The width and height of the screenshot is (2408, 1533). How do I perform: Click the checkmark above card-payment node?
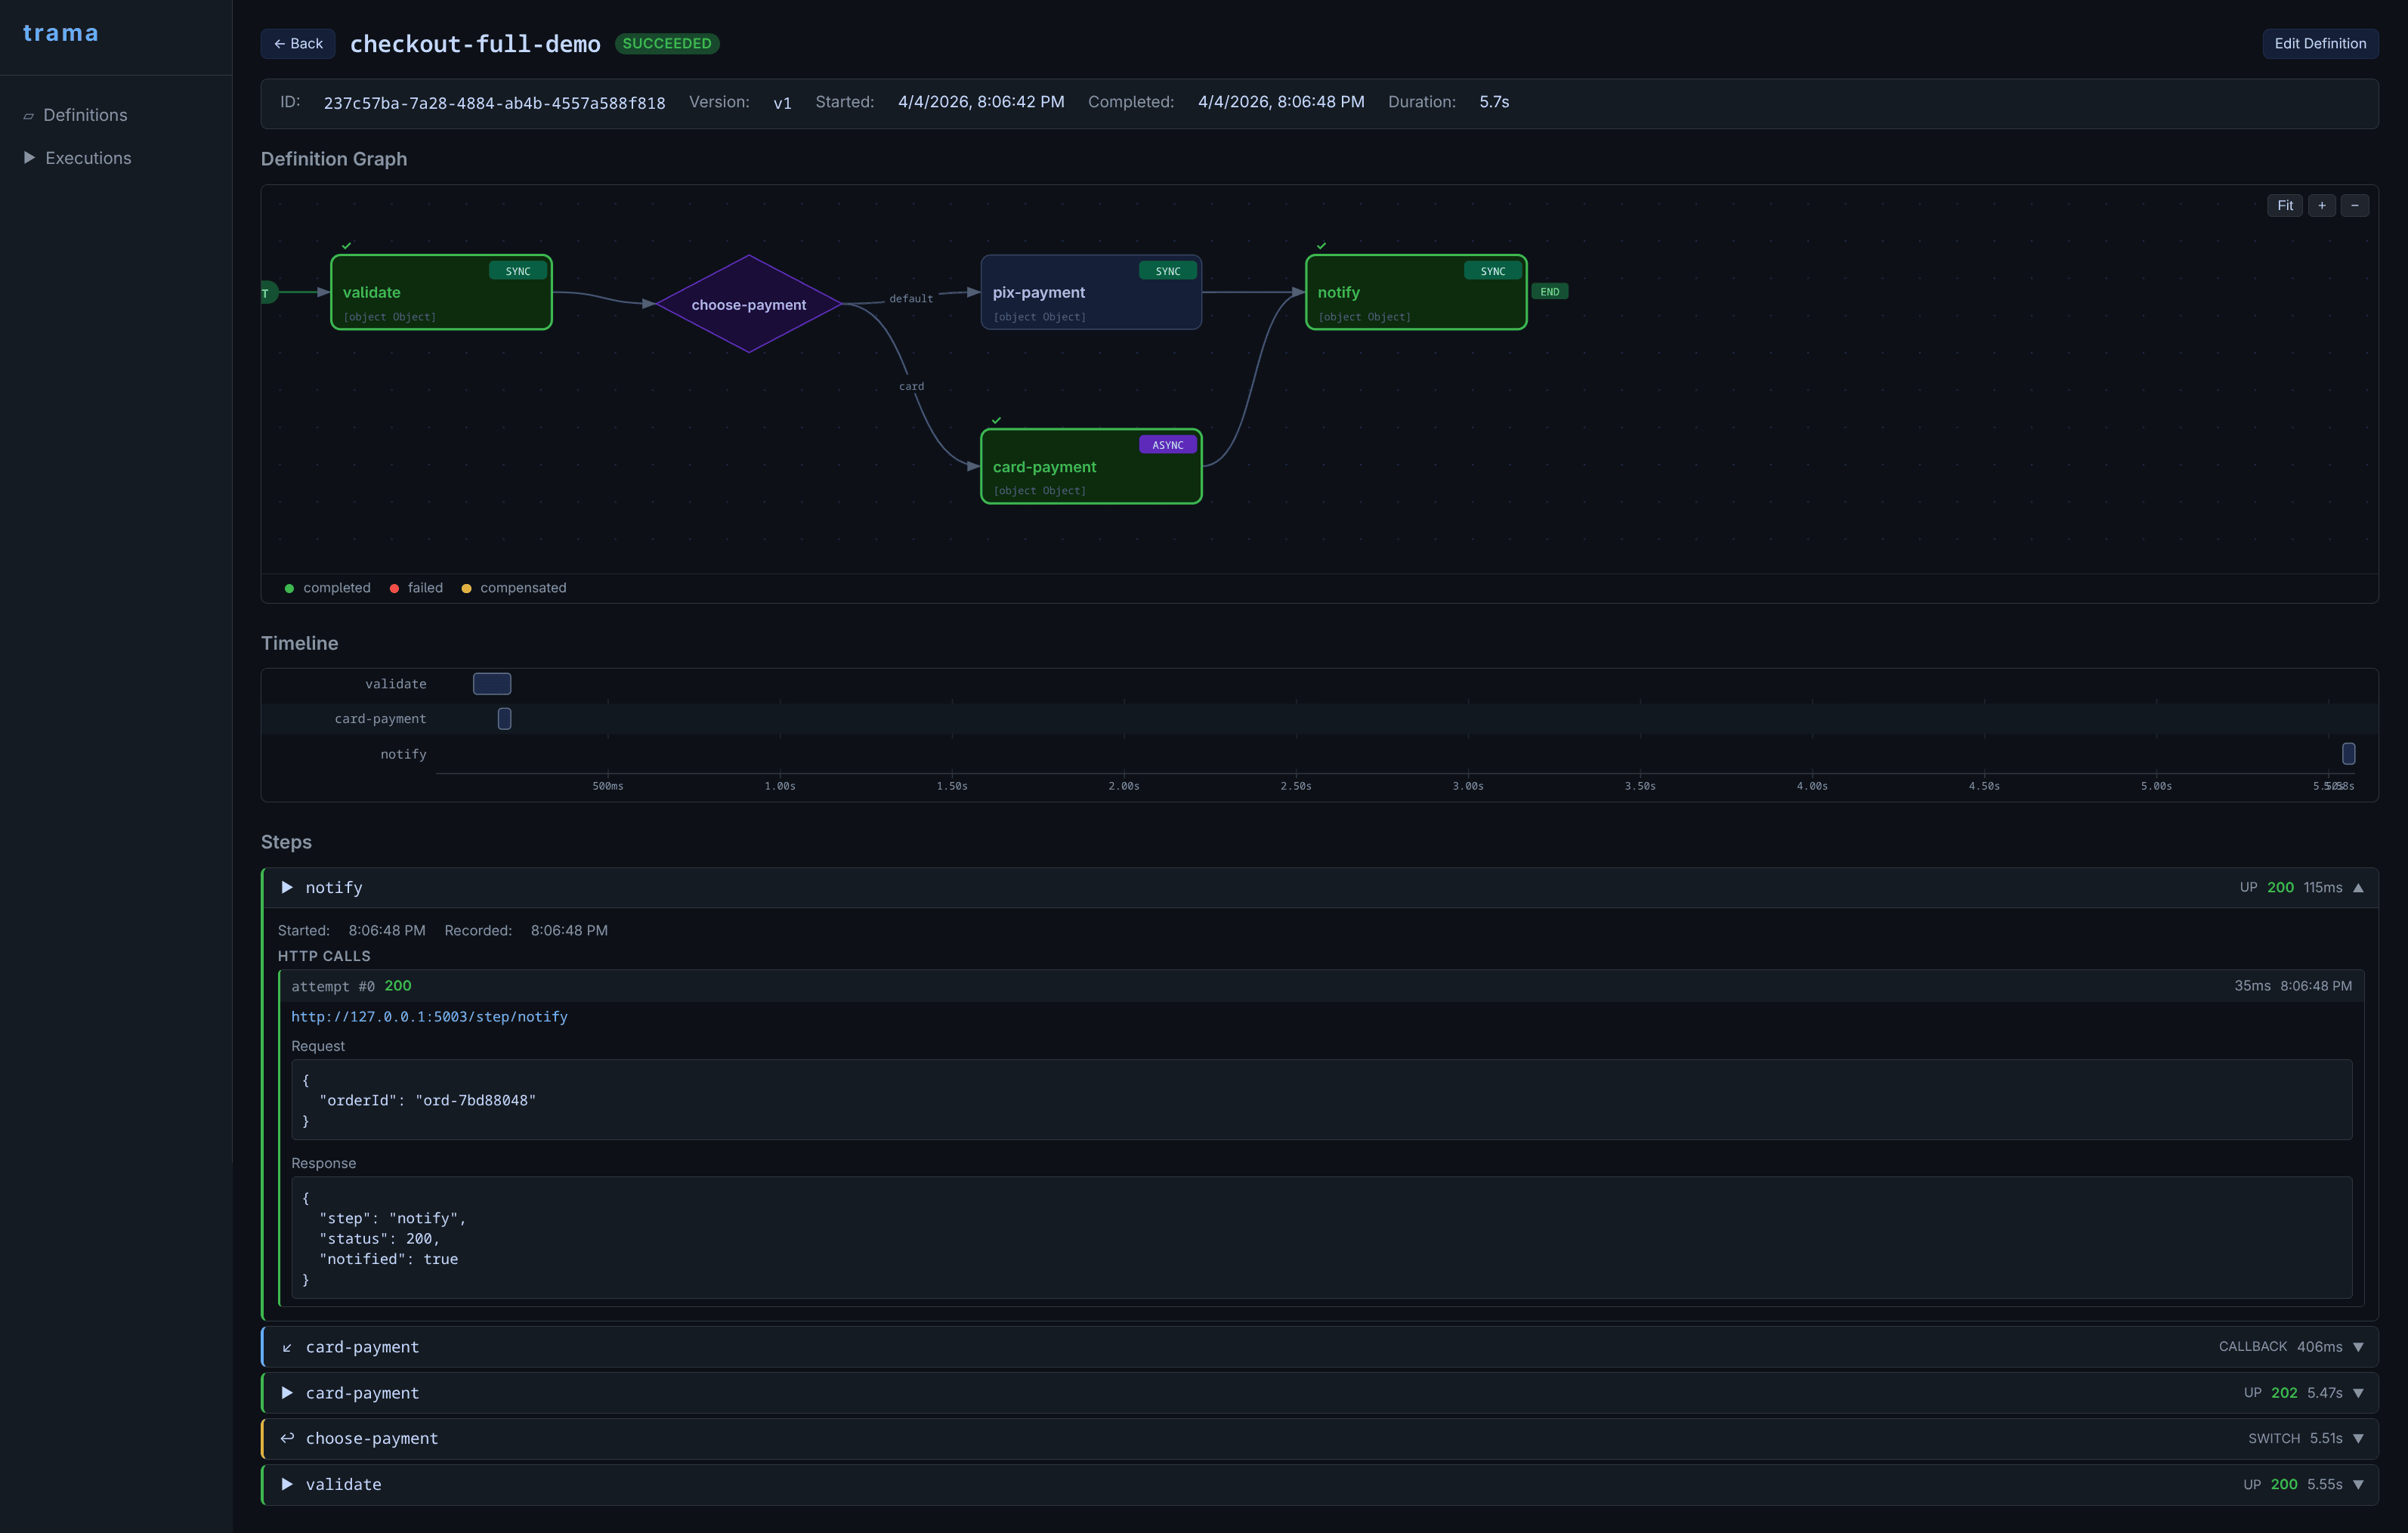996,420
